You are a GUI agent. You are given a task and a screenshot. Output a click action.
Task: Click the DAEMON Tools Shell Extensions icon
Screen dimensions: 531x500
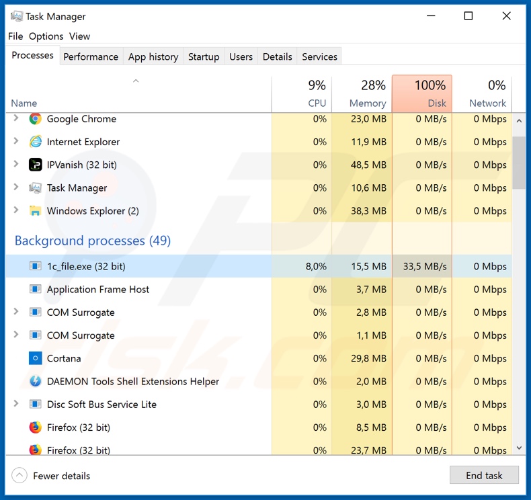(36, 382)
